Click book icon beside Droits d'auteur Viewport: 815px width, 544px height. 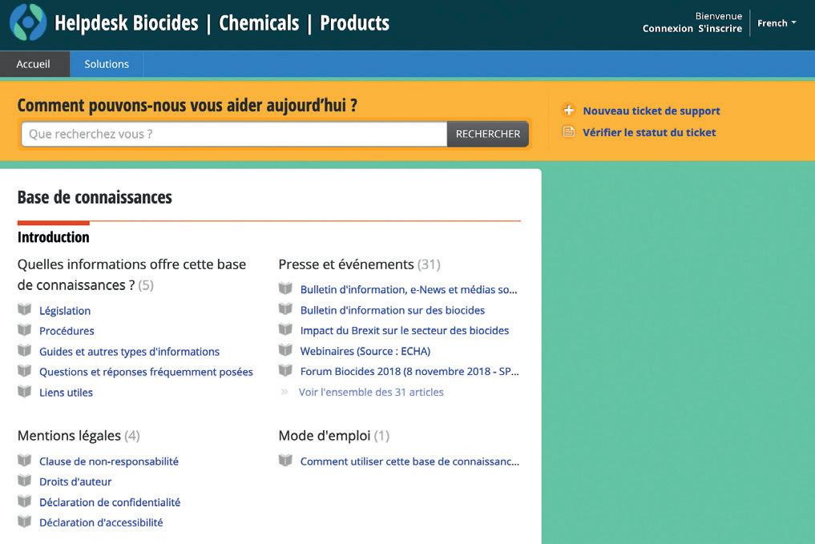[x=25, y=481]
